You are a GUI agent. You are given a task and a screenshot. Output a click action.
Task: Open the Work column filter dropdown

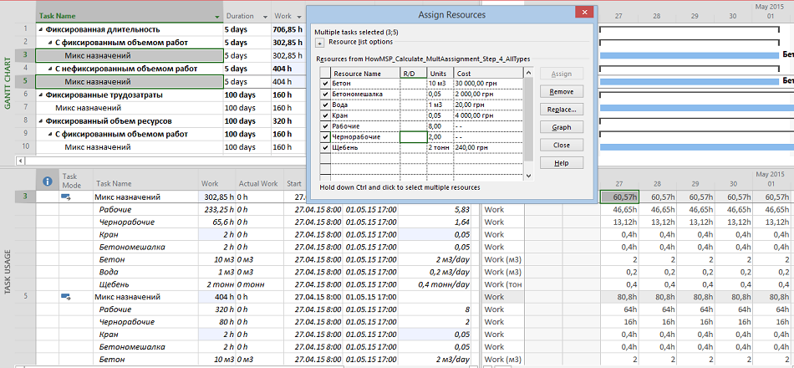click(298, 16)
